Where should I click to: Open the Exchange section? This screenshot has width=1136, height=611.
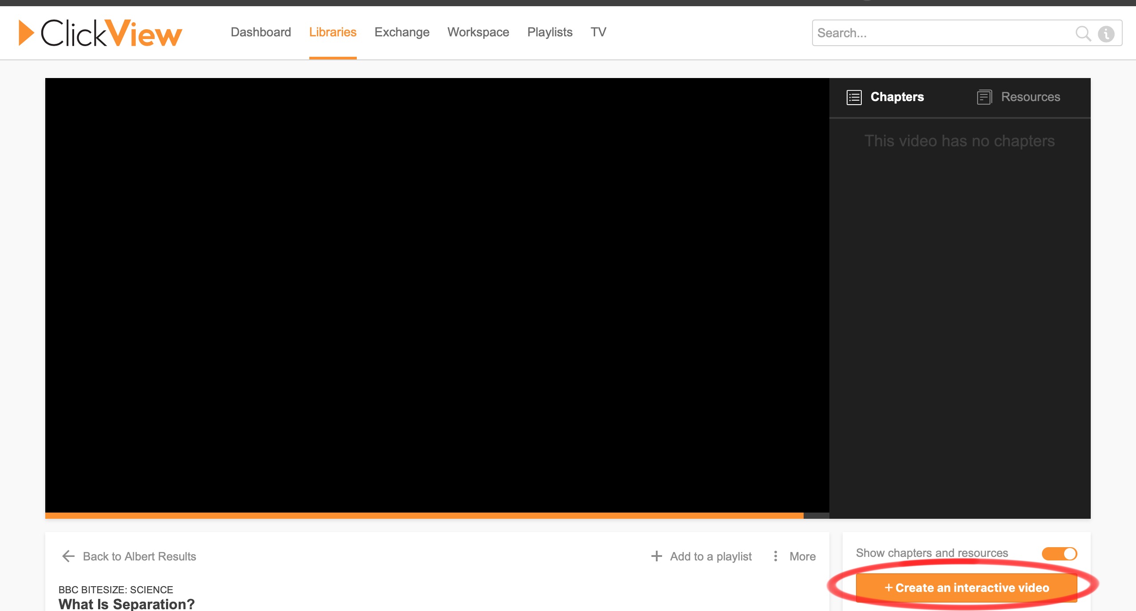point(402,32)
